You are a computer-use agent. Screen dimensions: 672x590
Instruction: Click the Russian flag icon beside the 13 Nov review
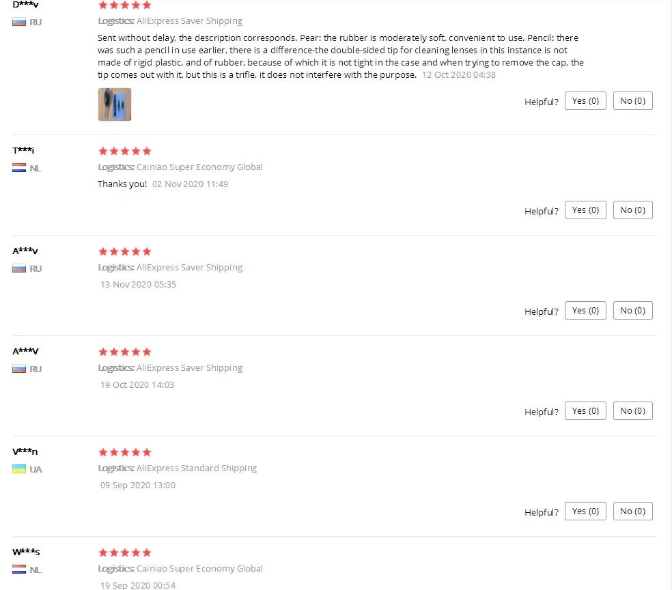19,268
